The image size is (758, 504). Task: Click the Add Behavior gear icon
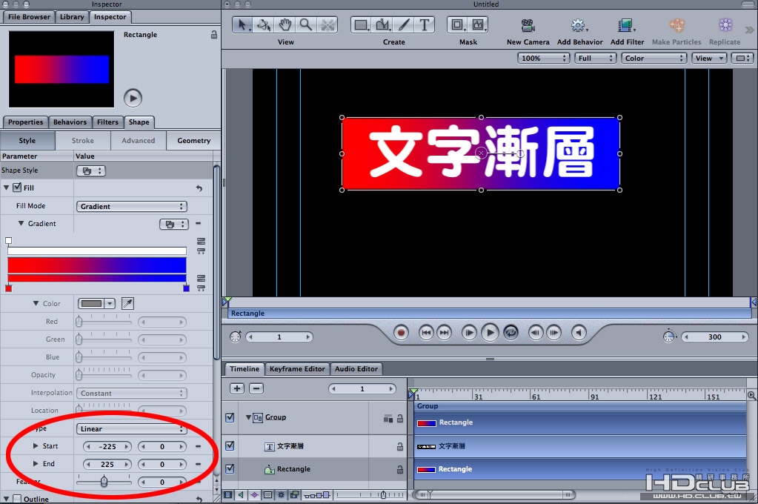(x=578, y=25)
